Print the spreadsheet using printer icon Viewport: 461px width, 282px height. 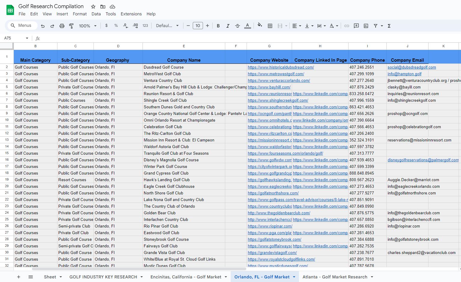62,26
